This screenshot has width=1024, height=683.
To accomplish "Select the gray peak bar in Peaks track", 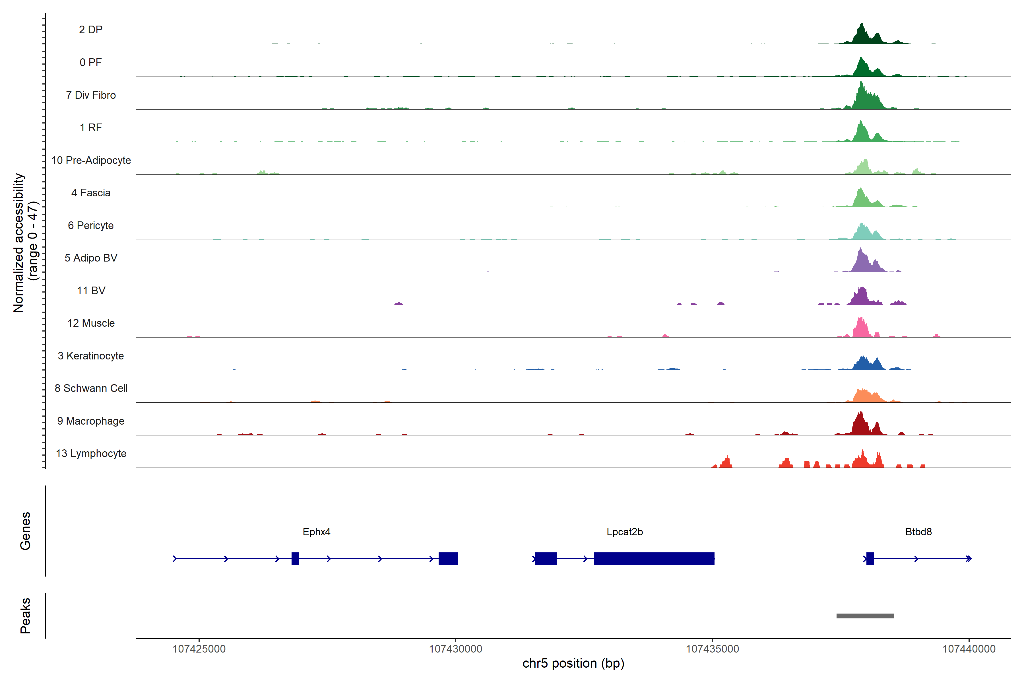I will (x=865, y=616).
